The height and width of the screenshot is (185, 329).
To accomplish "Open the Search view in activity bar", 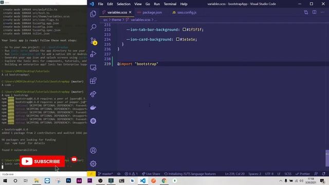I will (93, 27).
